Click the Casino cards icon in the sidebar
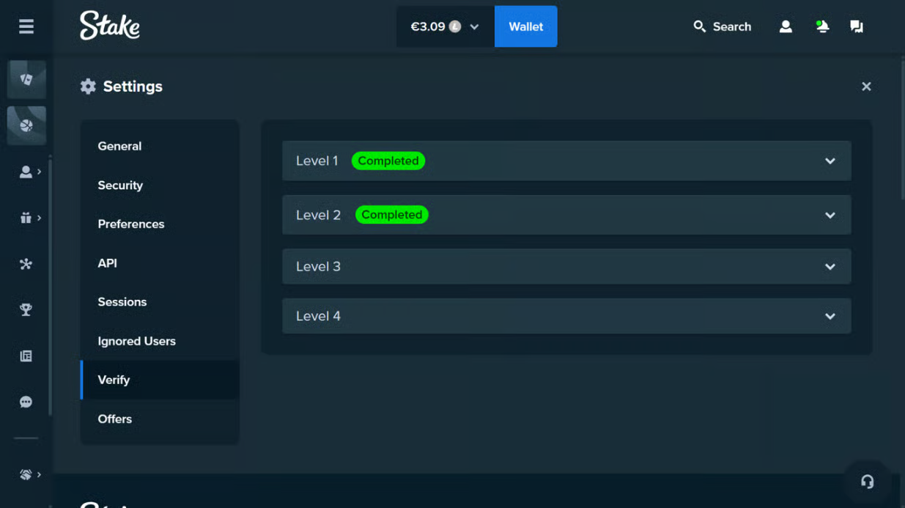Viewport: 905px width, 508px height. tap(26, 79)
